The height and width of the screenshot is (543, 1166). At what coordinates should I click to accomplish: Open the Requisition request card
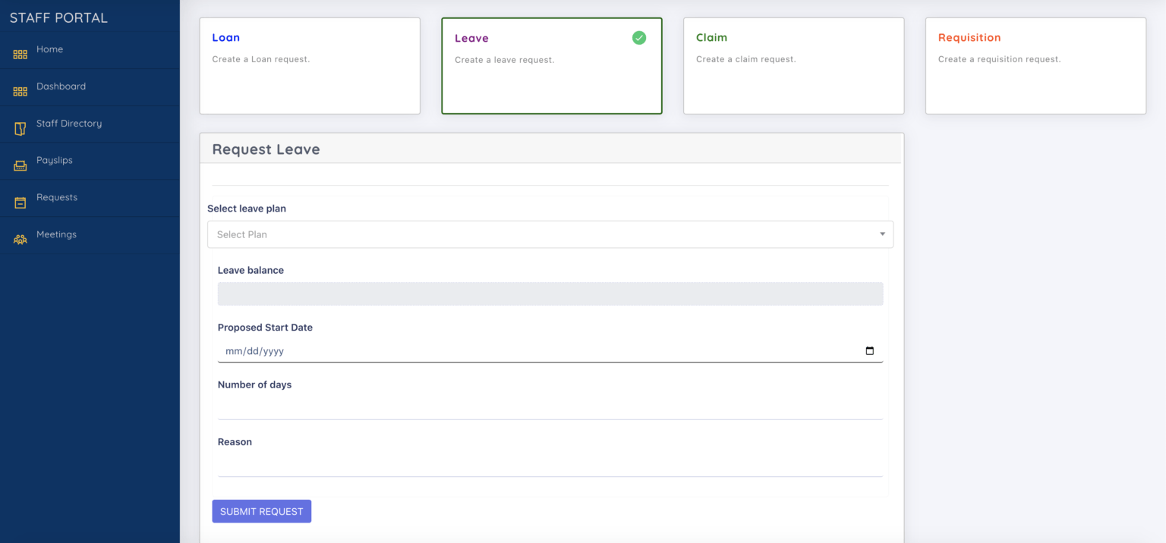click(x=1035, y=65)
